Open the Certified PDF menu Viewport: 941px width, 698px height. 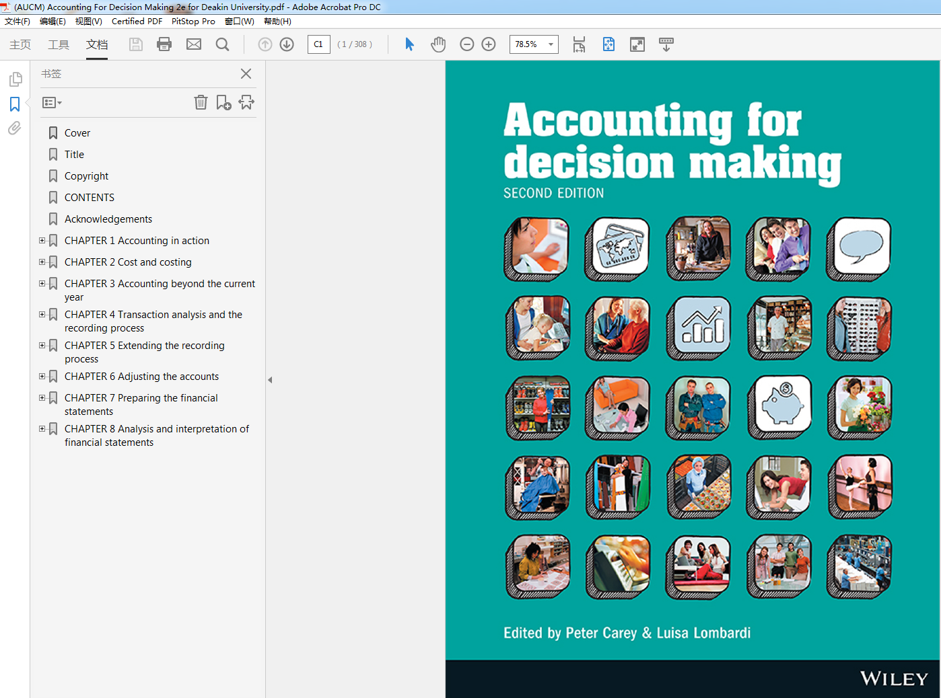coord(137,22)
